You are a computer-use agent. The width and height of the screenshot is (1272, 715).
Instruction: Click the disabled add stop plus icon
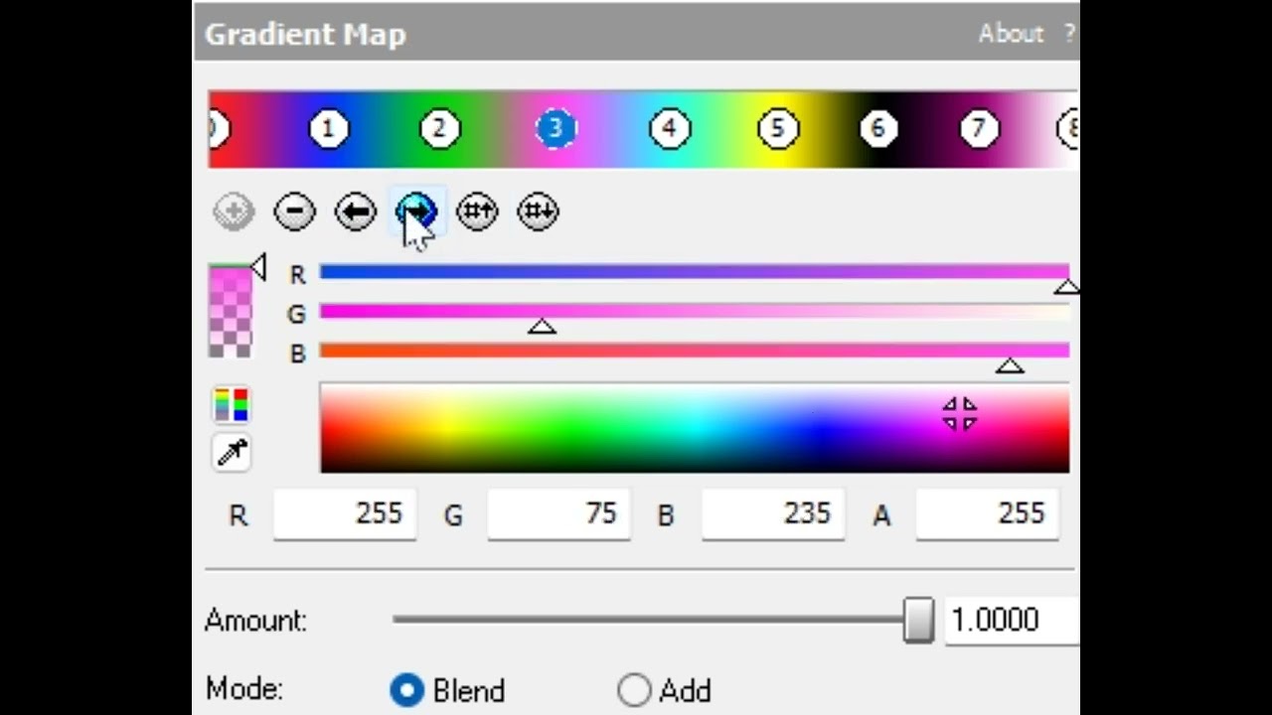(x=234, y=212)
